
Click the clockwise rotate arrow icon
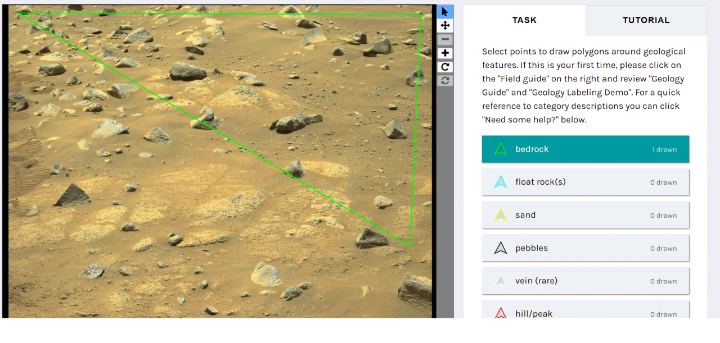point(445,67)
